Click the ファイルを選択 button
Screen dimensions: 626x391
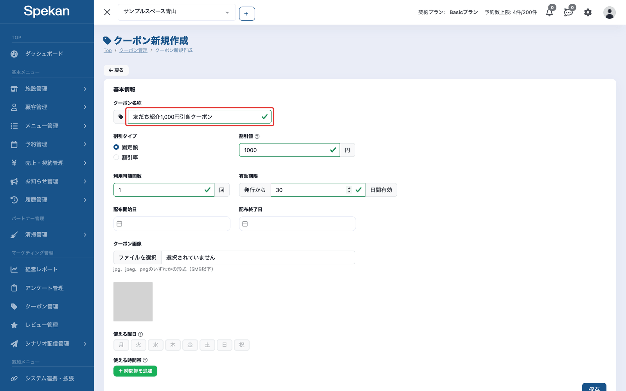[x=137, y=257]
